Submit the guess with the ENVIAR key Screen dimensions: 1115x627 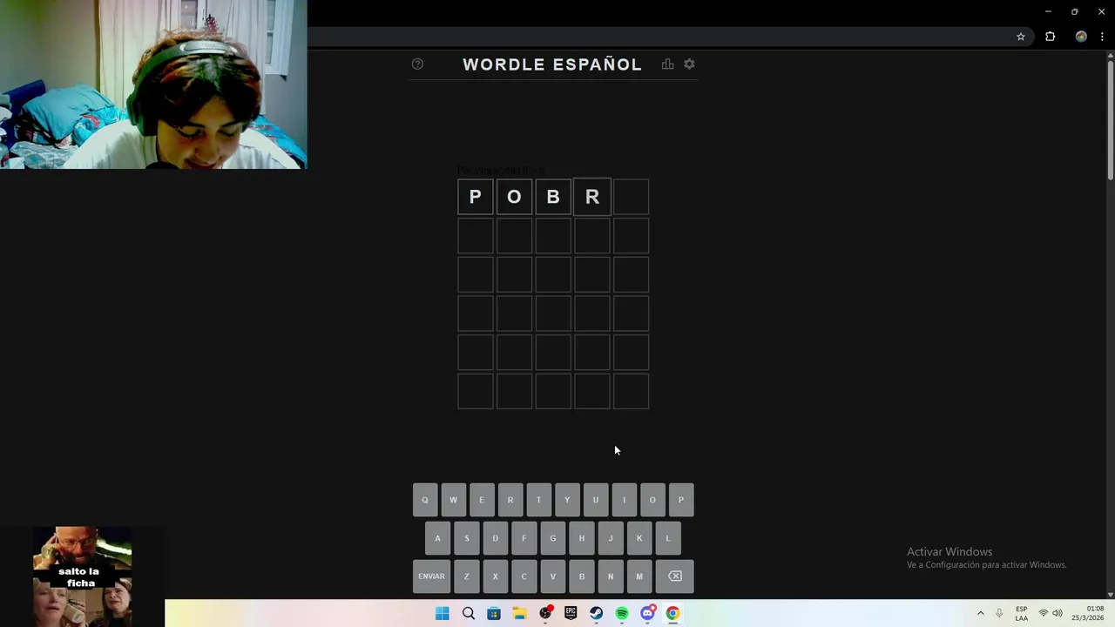click(431, 576)
